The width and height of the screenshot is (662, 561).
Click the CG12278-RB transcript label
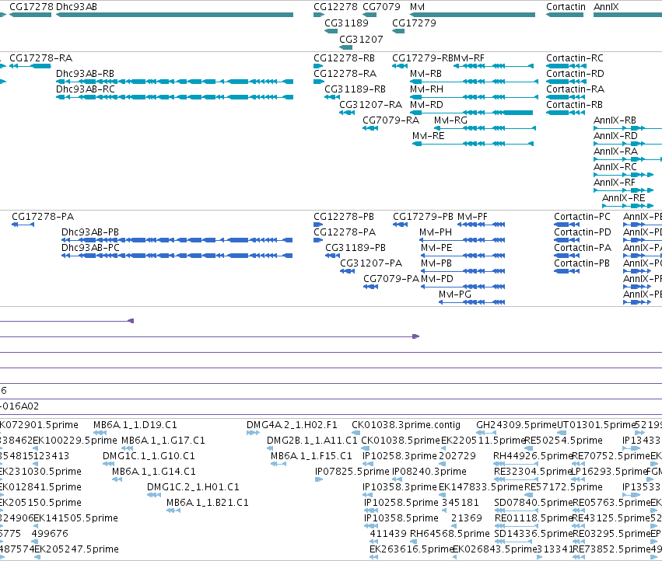pos(344,57)
